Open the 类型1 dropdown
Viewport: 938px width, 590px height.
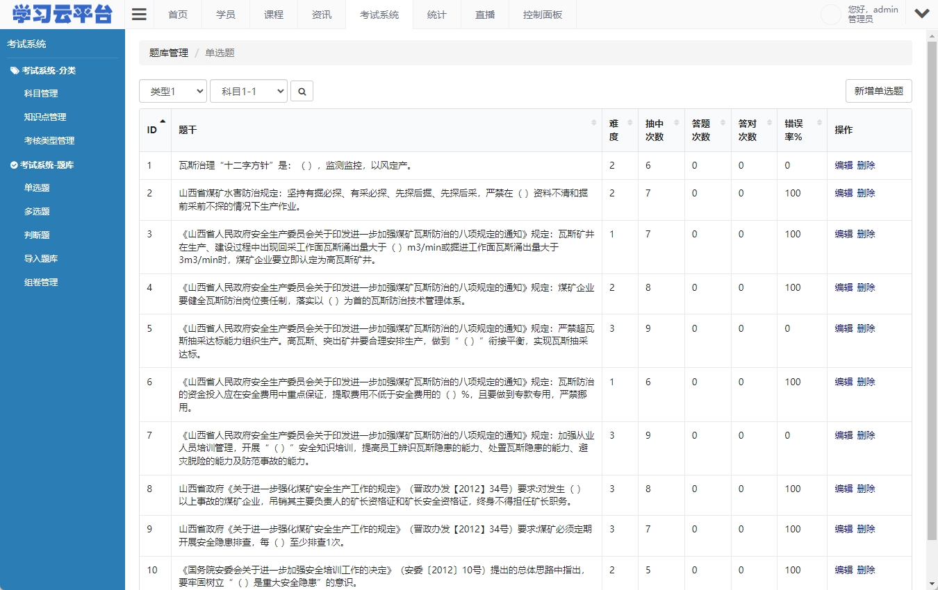point(172,90)
